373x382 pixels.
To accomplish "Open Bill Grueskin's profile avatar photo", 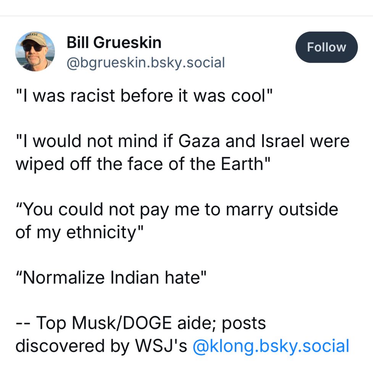I will tap(35, 51).
